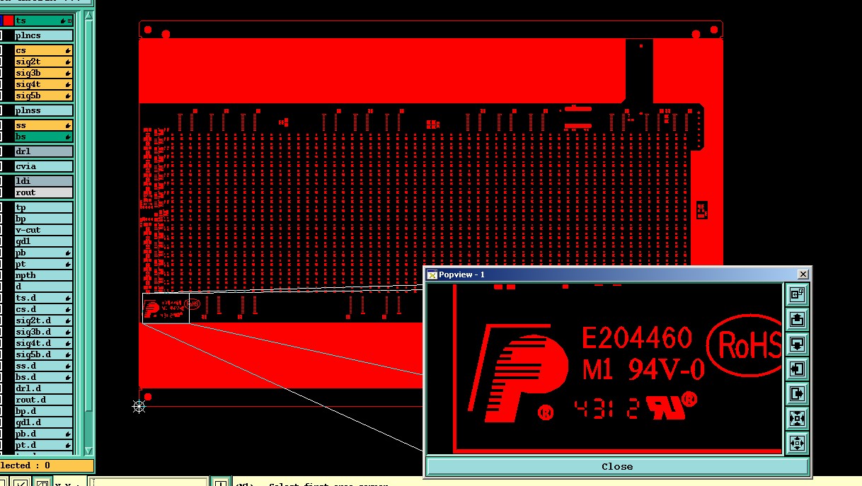Select the cvia layer row
Viewport: 862px width, 486px height.
pos(44,166)
